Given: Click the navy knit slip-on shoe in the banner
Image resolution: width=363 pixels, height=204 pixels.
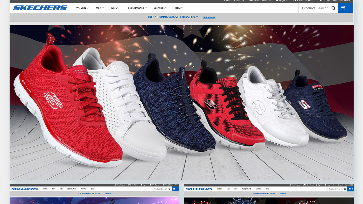Looking at the screenshot, I should click(174, 103).
